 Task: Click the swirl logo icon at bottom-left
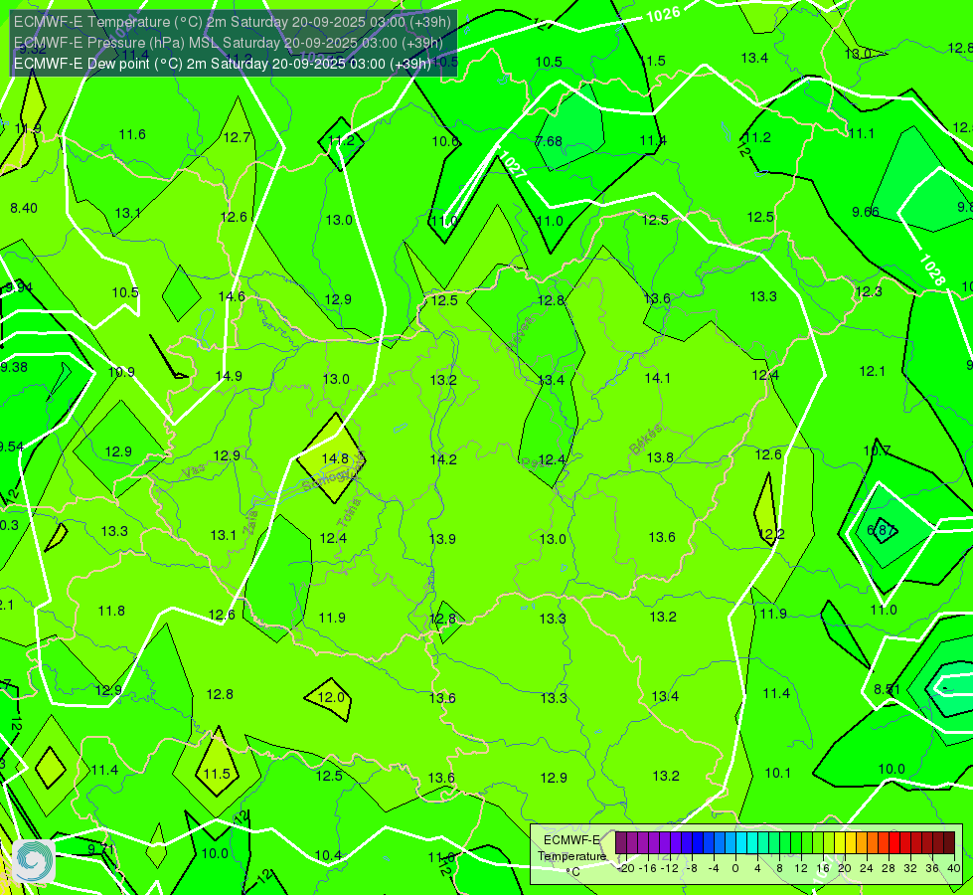(34, 861)
